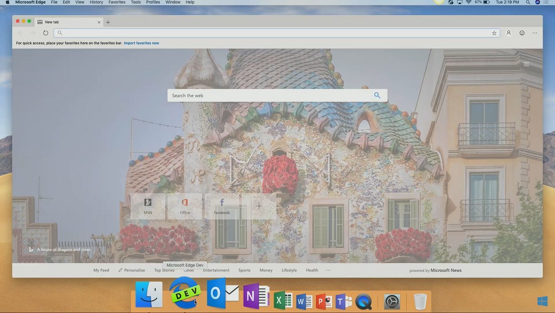
Task: Switch to the Sports news section
Action: [244, 270]
